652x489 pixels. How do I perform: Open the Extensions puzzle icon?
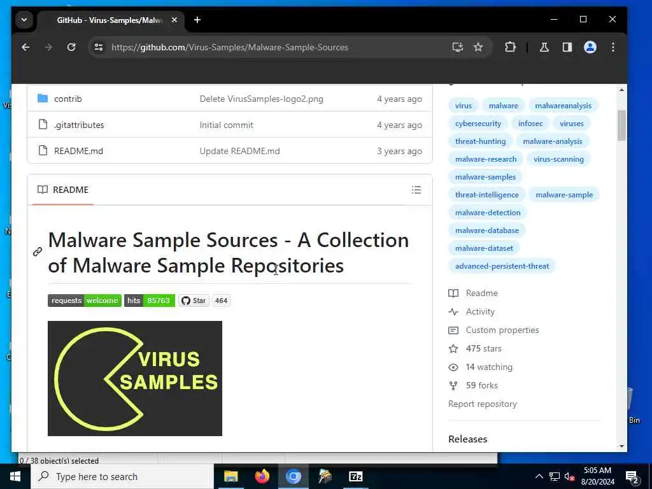(510, 47)
